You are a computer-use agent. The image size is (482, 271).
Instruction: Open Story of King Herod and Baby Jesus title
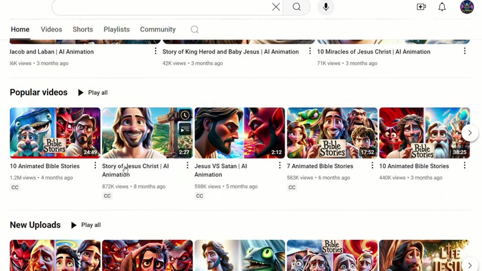[230, 52]
